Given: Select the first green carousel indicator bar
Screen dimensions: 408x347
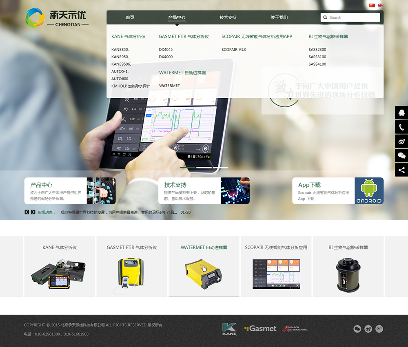Looking at the screenshot, I should [187, 168].
